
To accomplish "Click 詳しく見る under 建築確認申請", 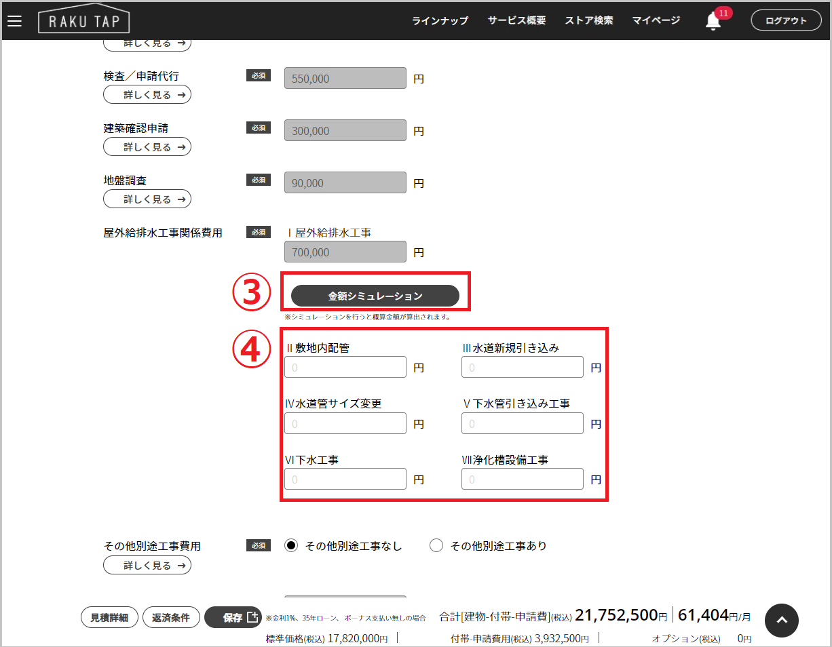I will coord(147,146).
